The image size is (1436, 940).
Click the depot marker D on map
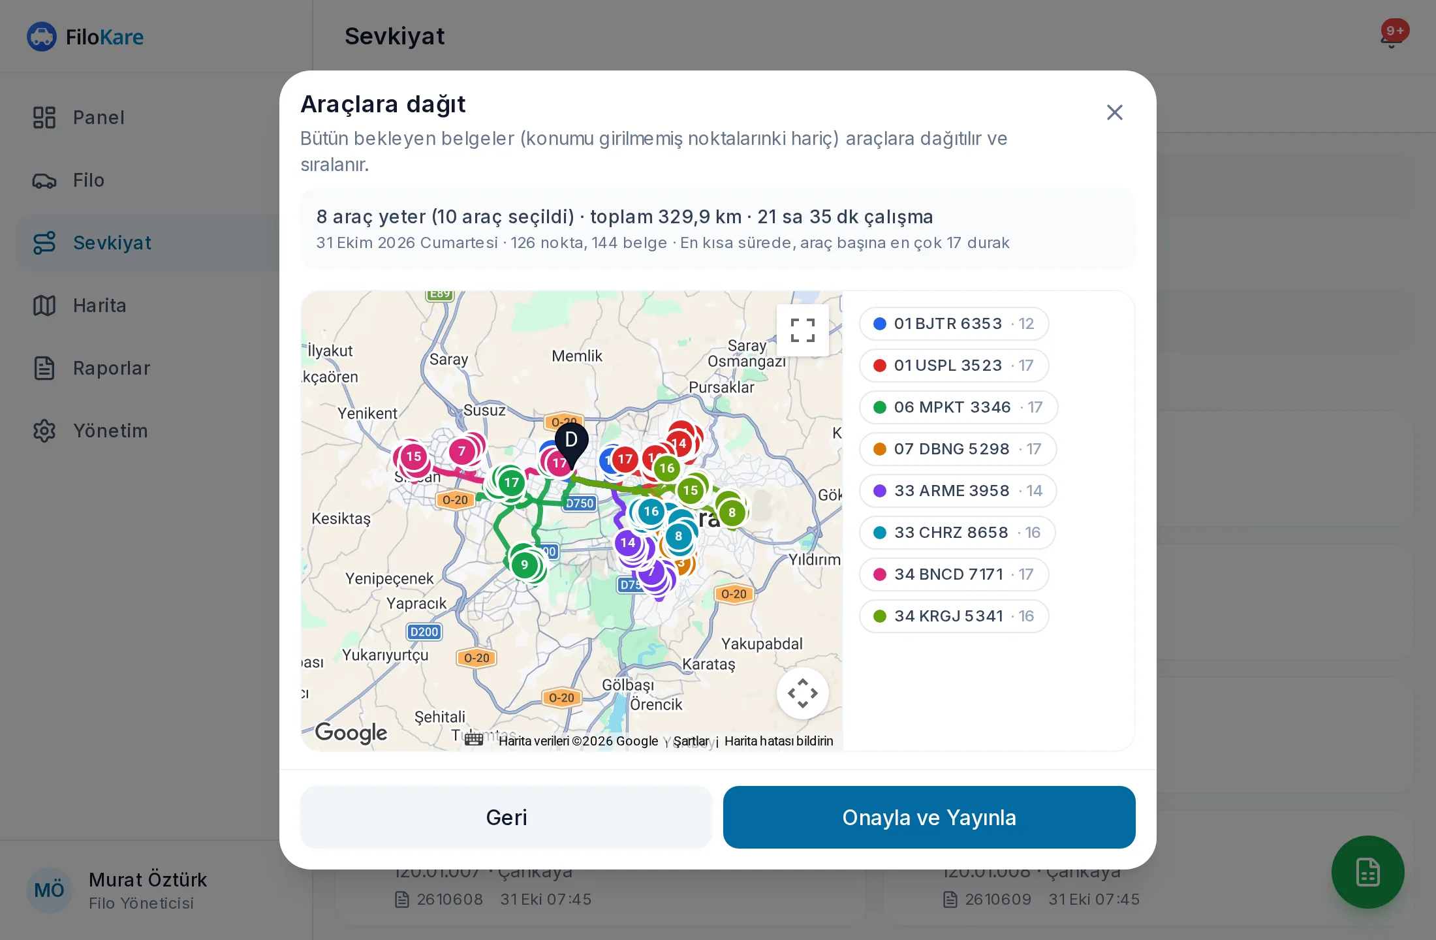[571, 445]
